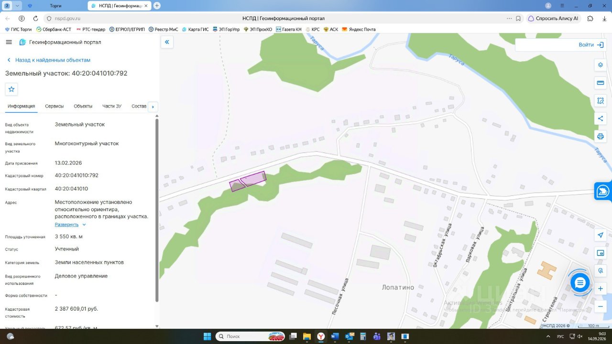The height and width of the screenshot is (344, 612).
Task: Print the map with the printer icon
Action: click(x=601, y=136)
